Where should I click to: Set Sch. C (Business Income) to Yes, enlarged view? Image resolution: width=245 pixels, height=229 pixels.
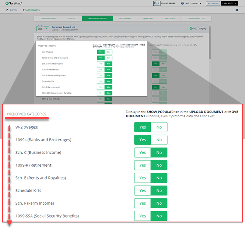click(143, 153)
